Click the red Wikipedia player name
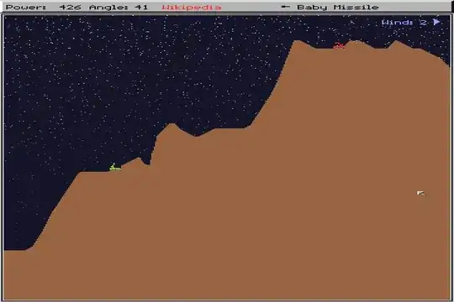This screenshot has height=302, width=454. click(x=192, y=7)
